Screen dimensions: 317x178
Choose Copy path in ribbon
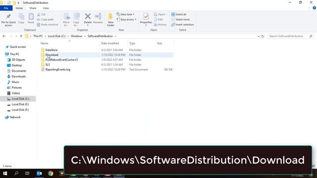(x=45, y=20)
